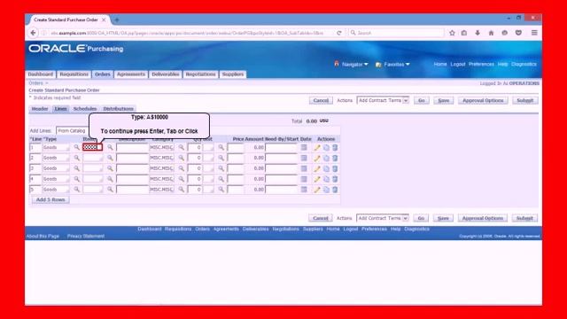Viewport: 567px width, 319px height.
Task: Click the Logout link in the header
Action: (x=458, y=64)
